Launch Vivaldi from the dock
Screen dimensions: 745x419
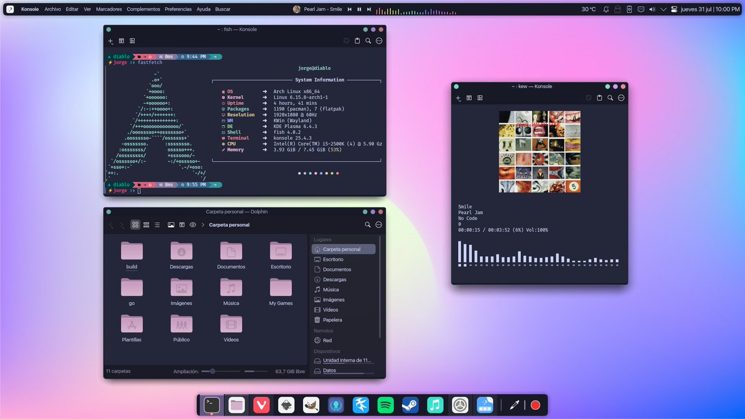[x=261, y=405]
